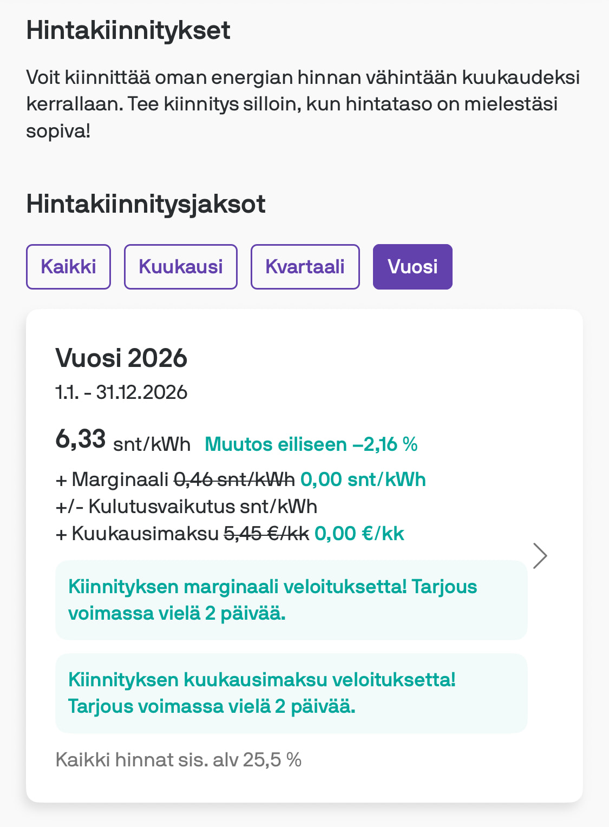Click the 6,33 snt/kWh price
Viewport: 609px width, 827px height.
(123, 439)
